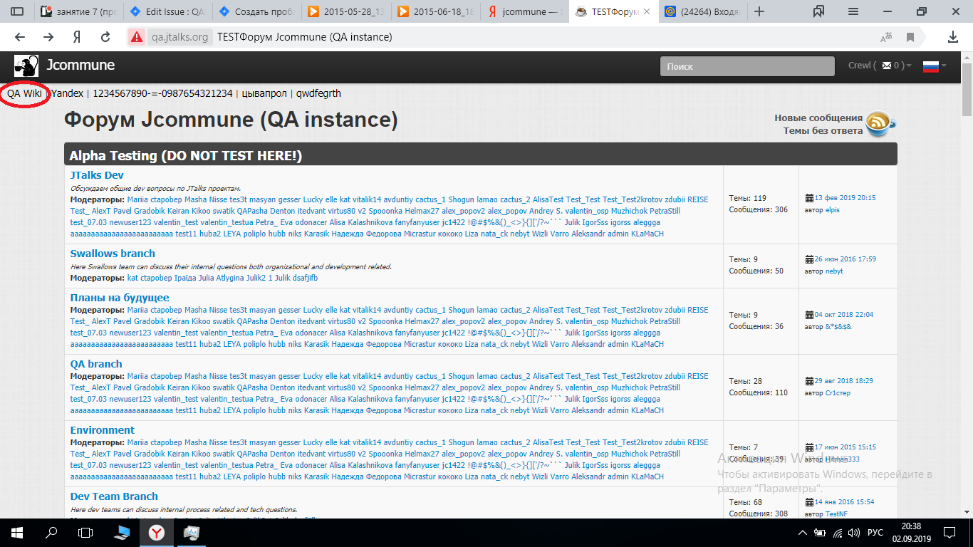The image size is (973, 547).
Task: Open the 'Планы на будущее' branch
Action: pos(120,298)
